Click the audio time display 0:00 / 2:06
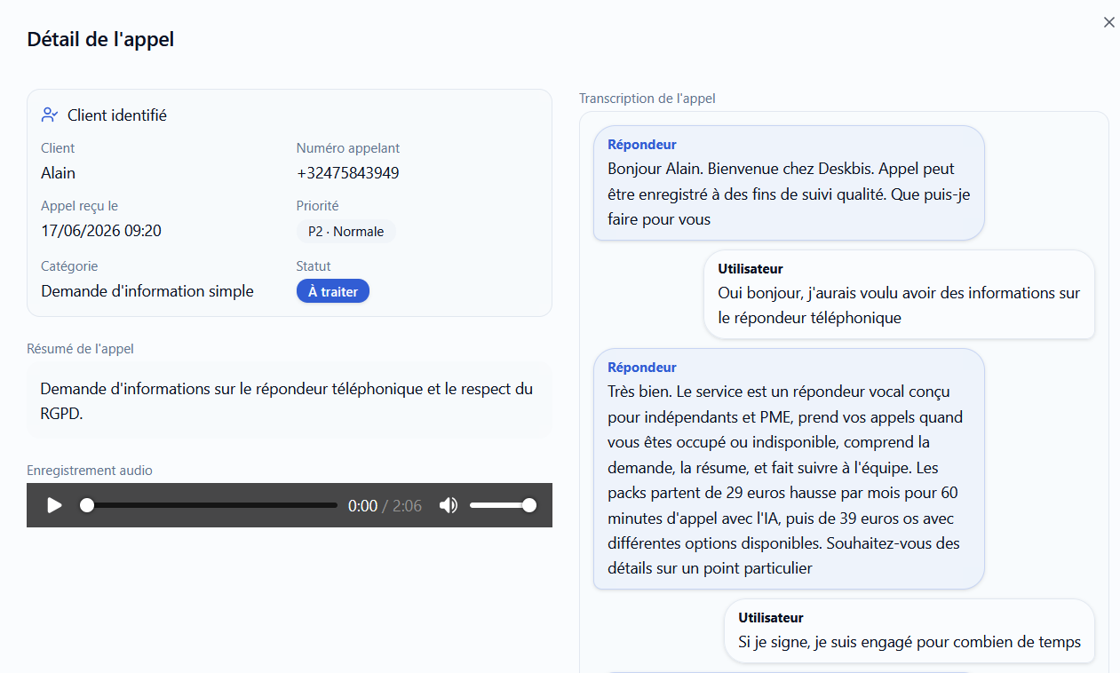Viewport: 1120px width, 673px height. point(385,506)
